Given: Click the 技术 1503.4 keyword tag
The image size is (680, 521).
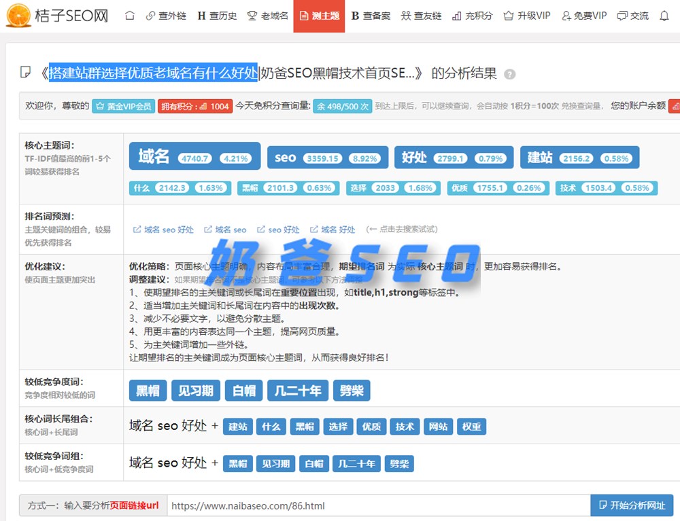Looking at the screenshot, I should coord(607,188).
